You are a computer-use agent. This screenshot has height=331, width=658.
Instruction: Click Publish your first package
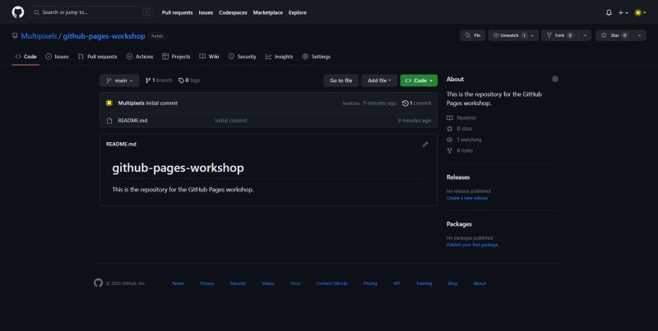[472, 245]
